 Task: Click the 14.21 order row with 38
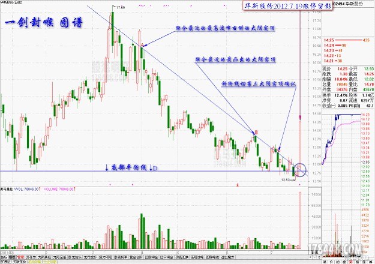[332, 61]
